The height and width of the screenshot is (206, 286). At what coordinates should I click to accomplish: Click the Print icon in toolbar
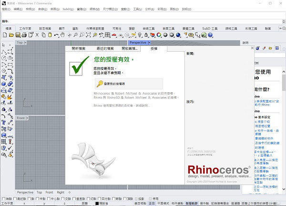pos(24,35)
